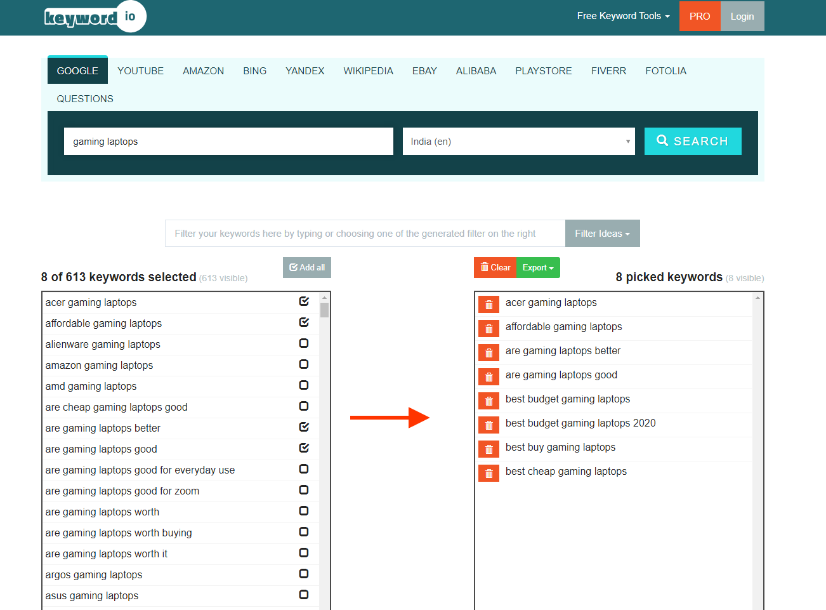The height and width of the screenshot is (610, 826).
Task: Remove picked keyword 'are gaming laptops good'
Action: 488,377
